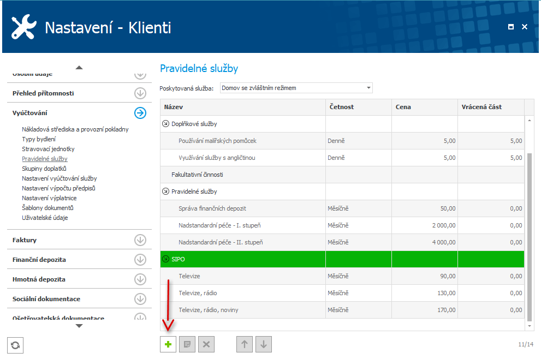Image resolution: width=541 pixels, height=359 pixels.
Task: Collapse the Vyúčtování section arrow
Action: pyautogui.click(x=140, y=113)
